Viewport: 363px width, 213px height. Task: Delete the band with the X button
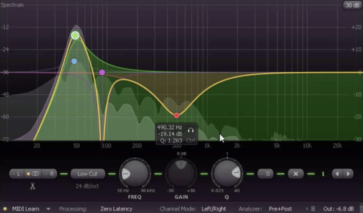296,174
